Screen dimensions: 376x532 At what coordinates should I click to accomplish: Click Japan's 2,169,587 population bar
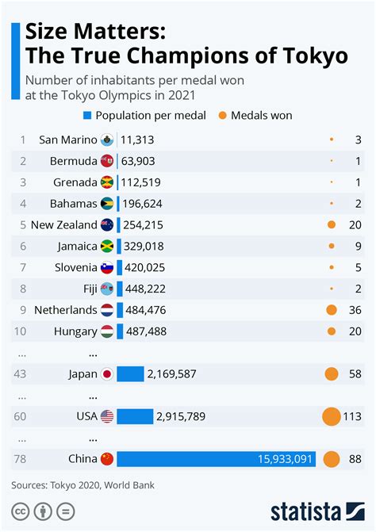[130, 374]
